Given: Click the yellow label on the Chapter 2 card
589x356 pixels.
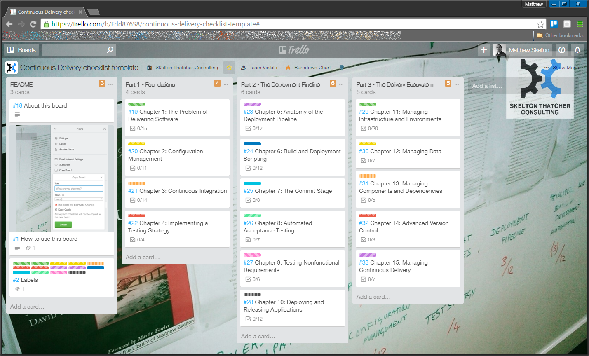Looking at the screenshot, I should point(137,144).
